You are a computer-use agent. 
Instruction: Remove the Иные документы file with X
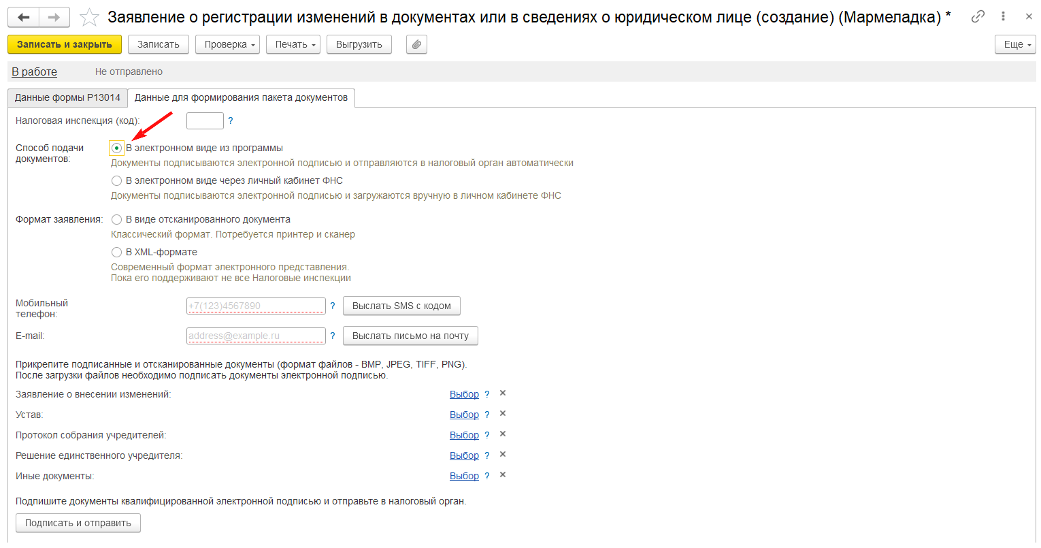click(x=503, y=475)
